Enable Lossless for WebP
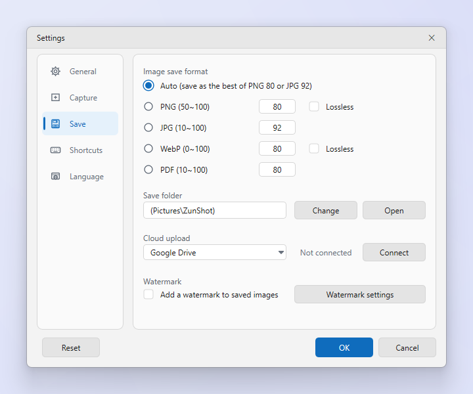This screenshot has height=394, width=473. coord(314,148)
